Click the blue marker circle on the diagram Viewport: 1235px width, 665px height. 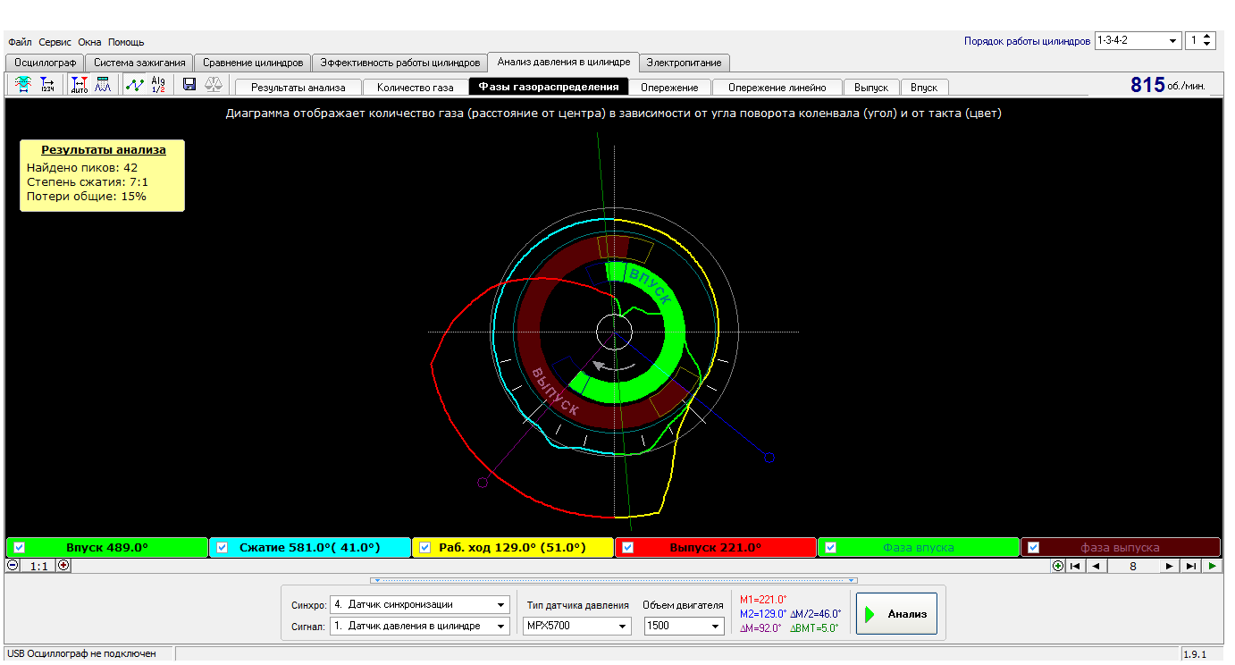pyautogui.click(x=769, y=458)
